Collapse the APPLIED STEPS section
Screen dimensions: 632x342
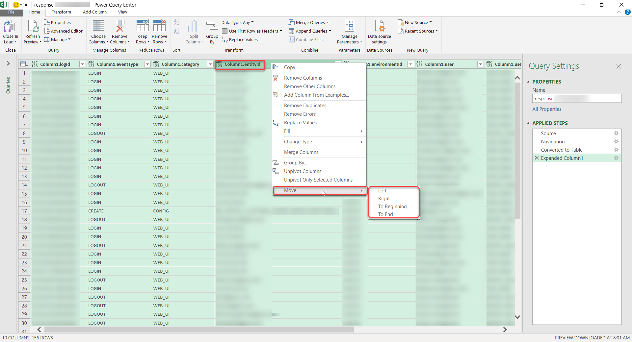[528, 123]
